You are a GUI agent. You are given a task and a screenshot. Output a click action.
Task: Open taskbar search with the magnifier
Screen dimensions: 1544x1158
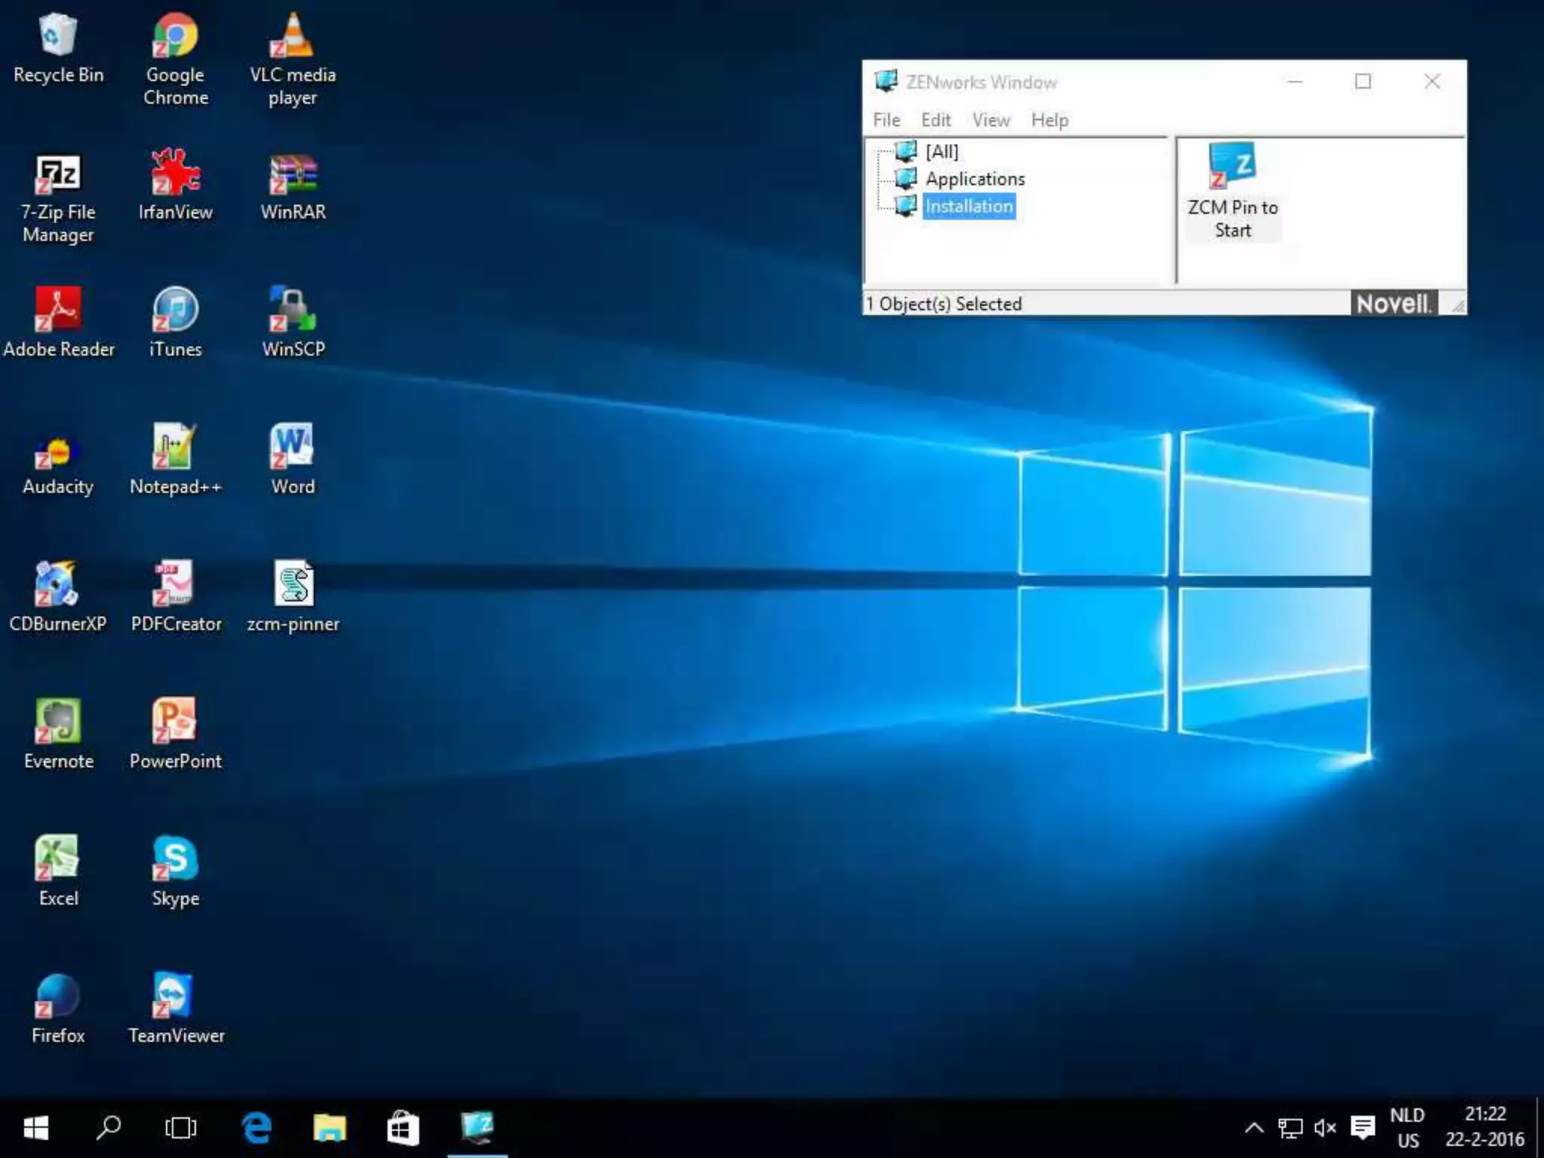109,1128
